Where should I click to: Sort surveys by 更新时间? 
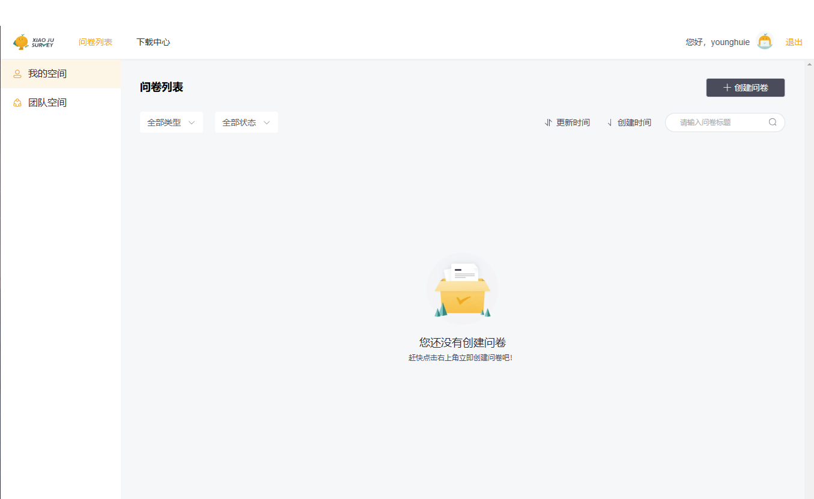tap(573, 122)
